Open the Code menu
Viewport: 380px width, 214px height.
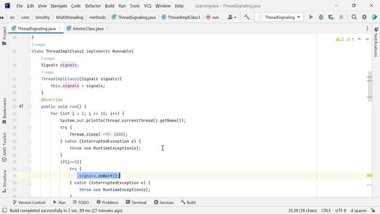click(x=76, y=6)
